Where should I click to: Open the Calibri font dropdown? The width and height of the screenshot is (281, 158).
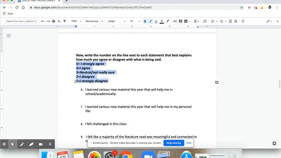tap(116, 21)
